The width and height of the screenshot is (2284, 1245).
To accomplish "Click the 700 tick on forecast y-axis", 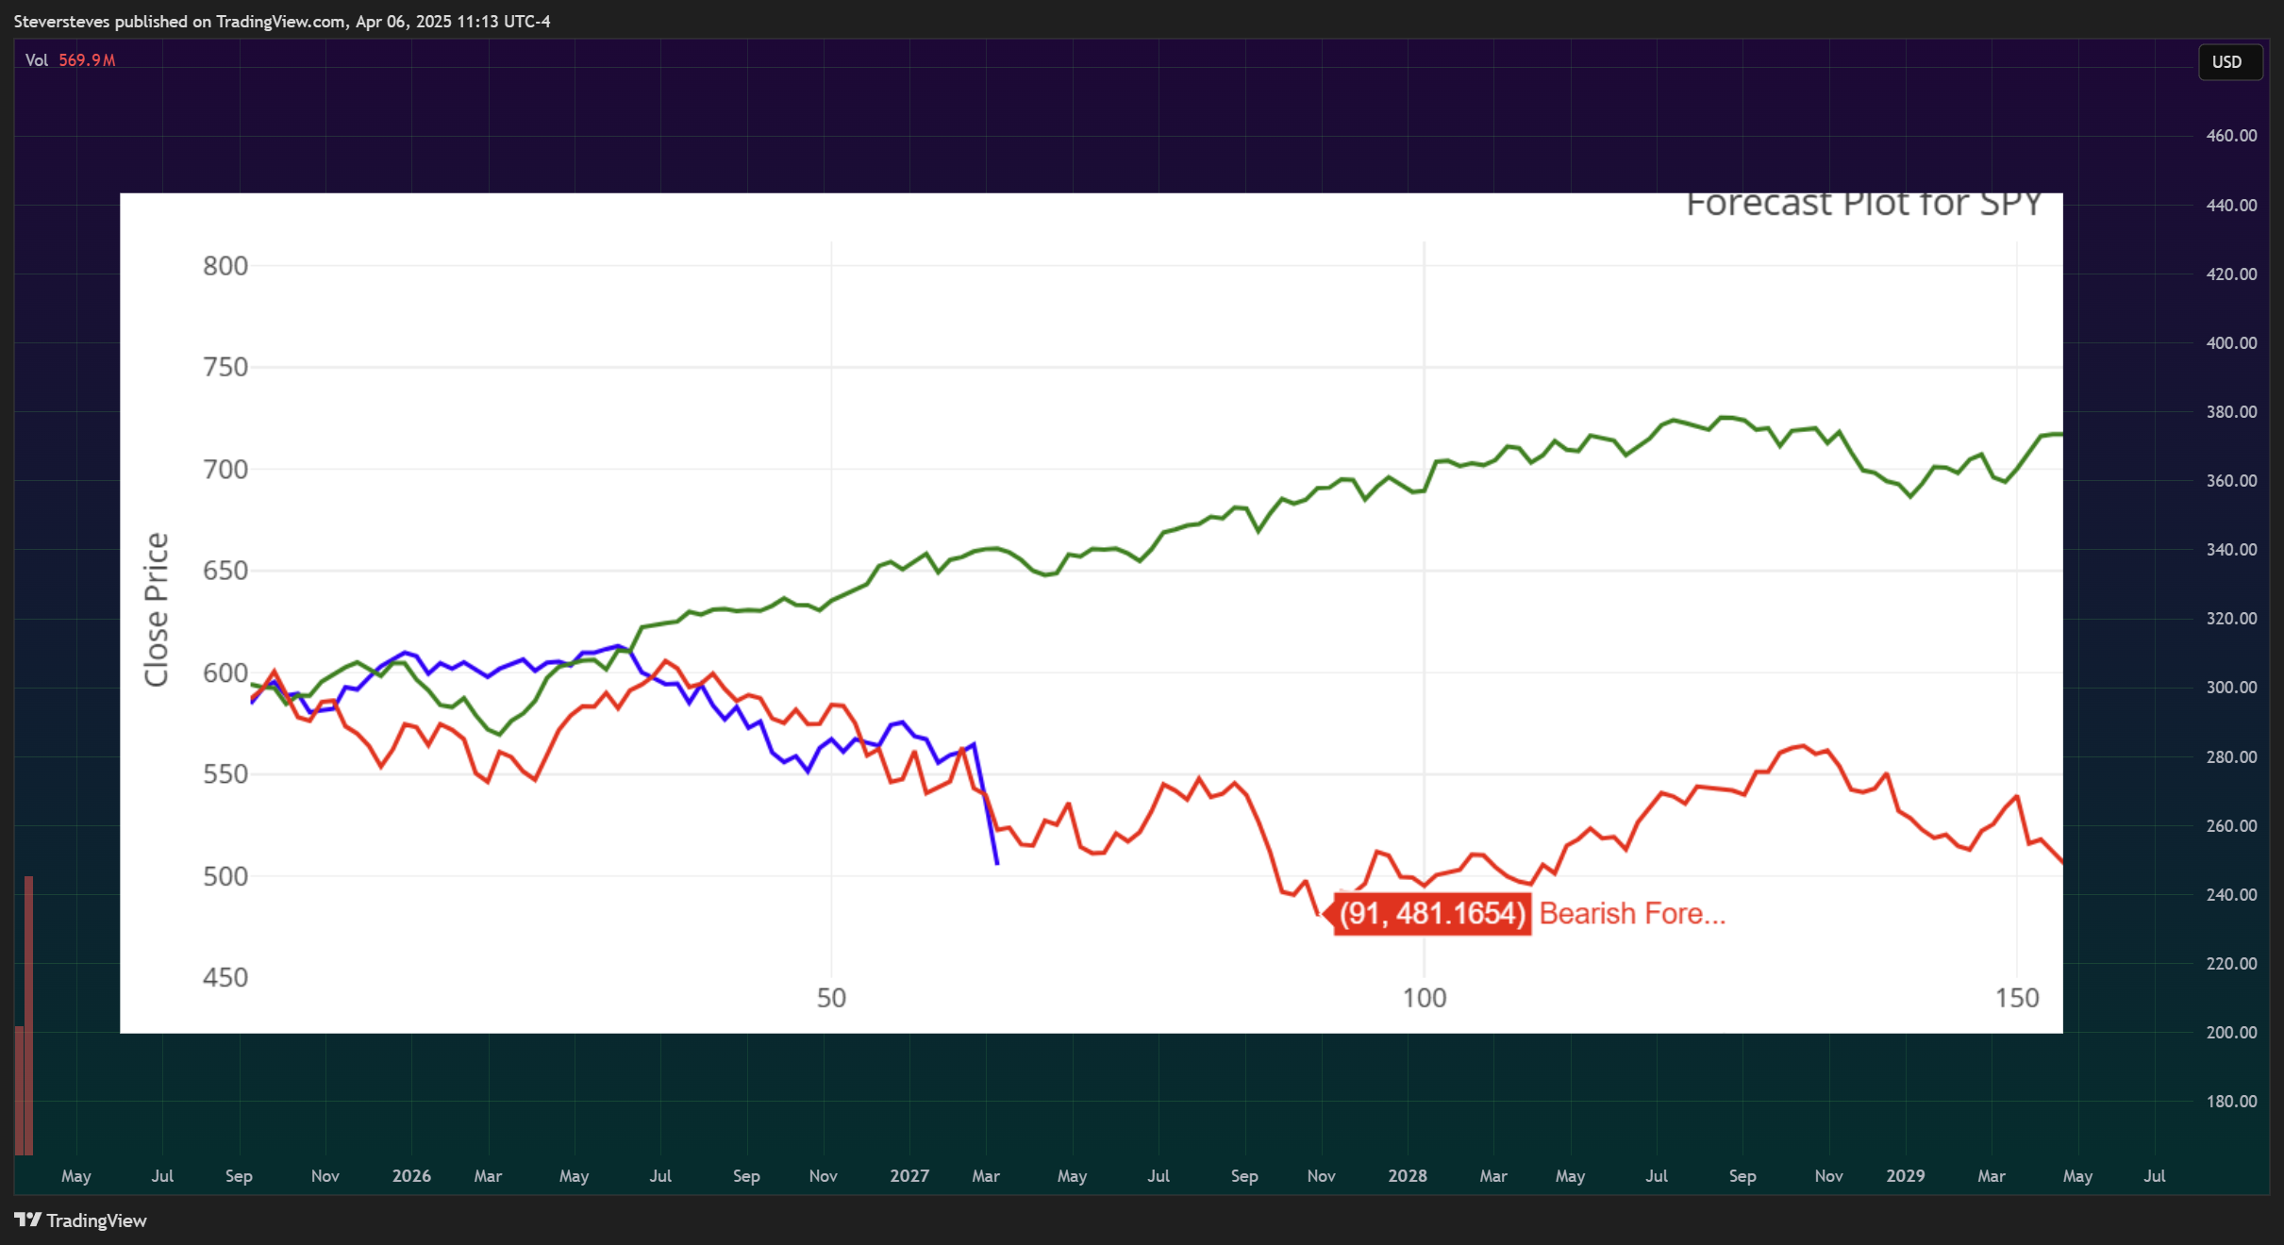I will [225, 469].
